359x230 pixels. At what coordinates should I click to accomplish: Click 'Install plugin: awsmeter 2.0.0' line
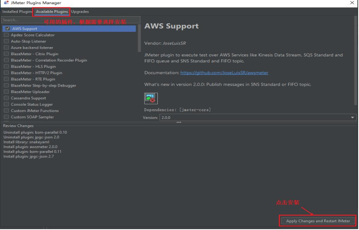[x=31, y=147]
